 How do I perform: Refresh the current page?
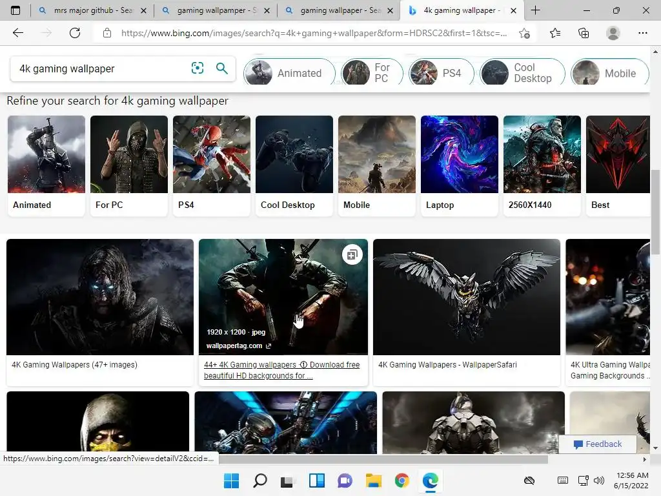point(75,33)
